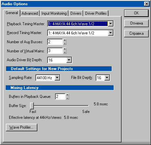Switch to the Drivers tab
Image resolution: width=151 pixels, height=145 pixels.
(76, 13)
